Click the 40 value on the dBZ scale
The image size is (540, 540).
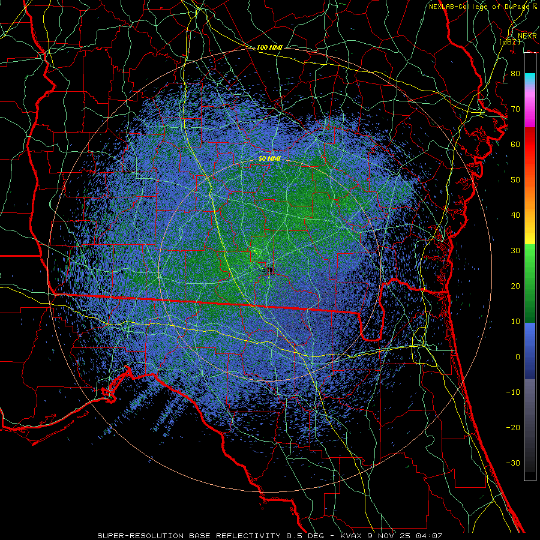[515, 215]
